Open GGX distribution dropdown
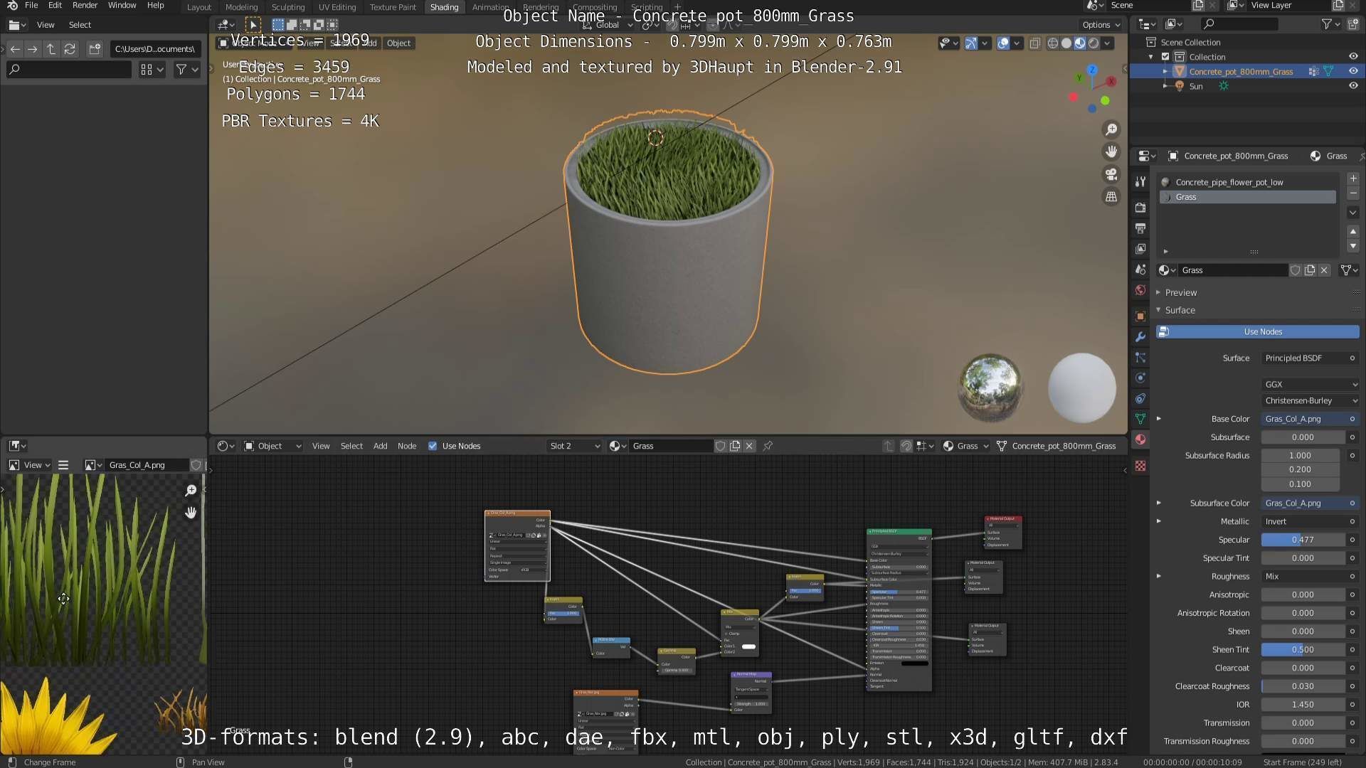The height and width of the screenshot is (768, 1366). [1311, 384]
